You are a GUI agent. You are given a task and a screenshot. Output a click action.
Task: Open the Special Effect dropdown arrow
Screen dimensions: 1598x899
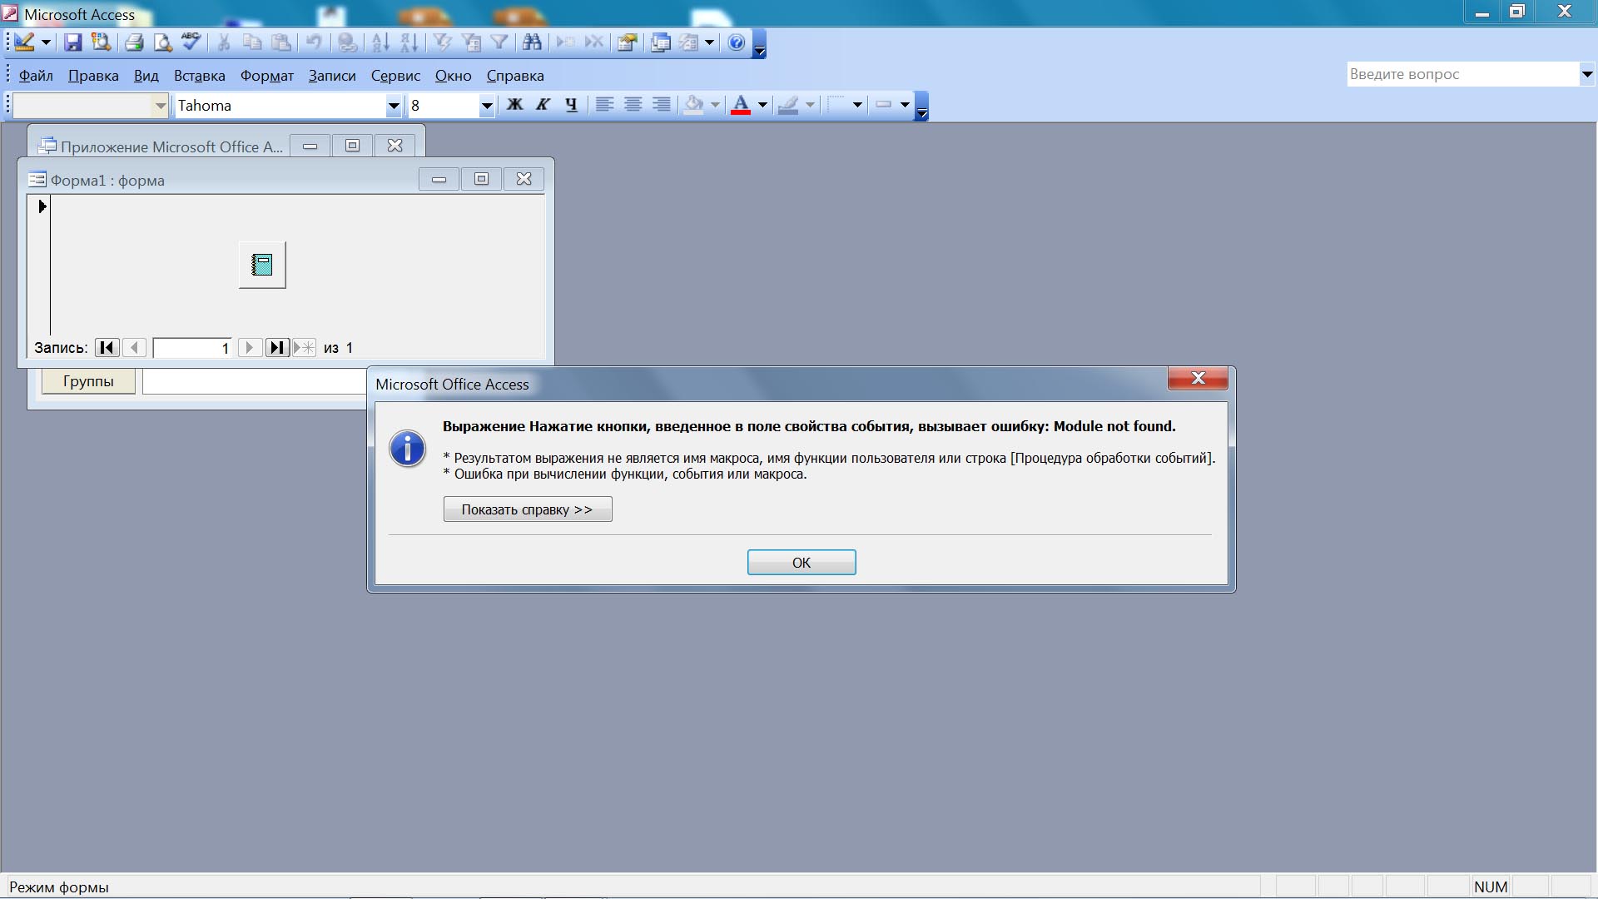click(905, 105)
